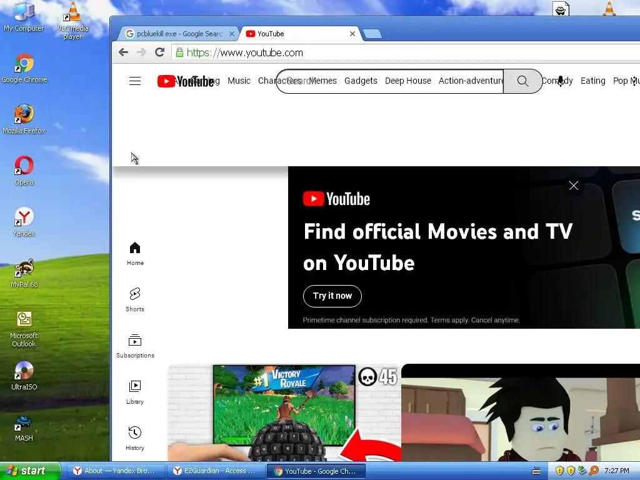Click the Try it now button
640x480 pixels.
pyautogui.click(x=332, y=296)
